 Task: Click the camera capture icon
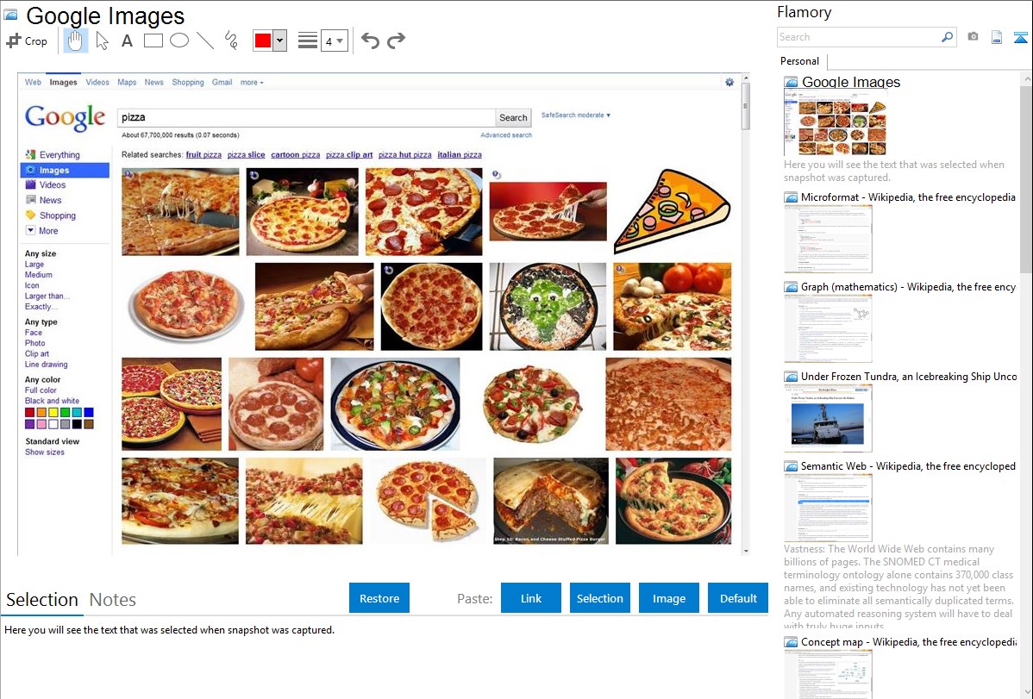[x=973, y=37]
